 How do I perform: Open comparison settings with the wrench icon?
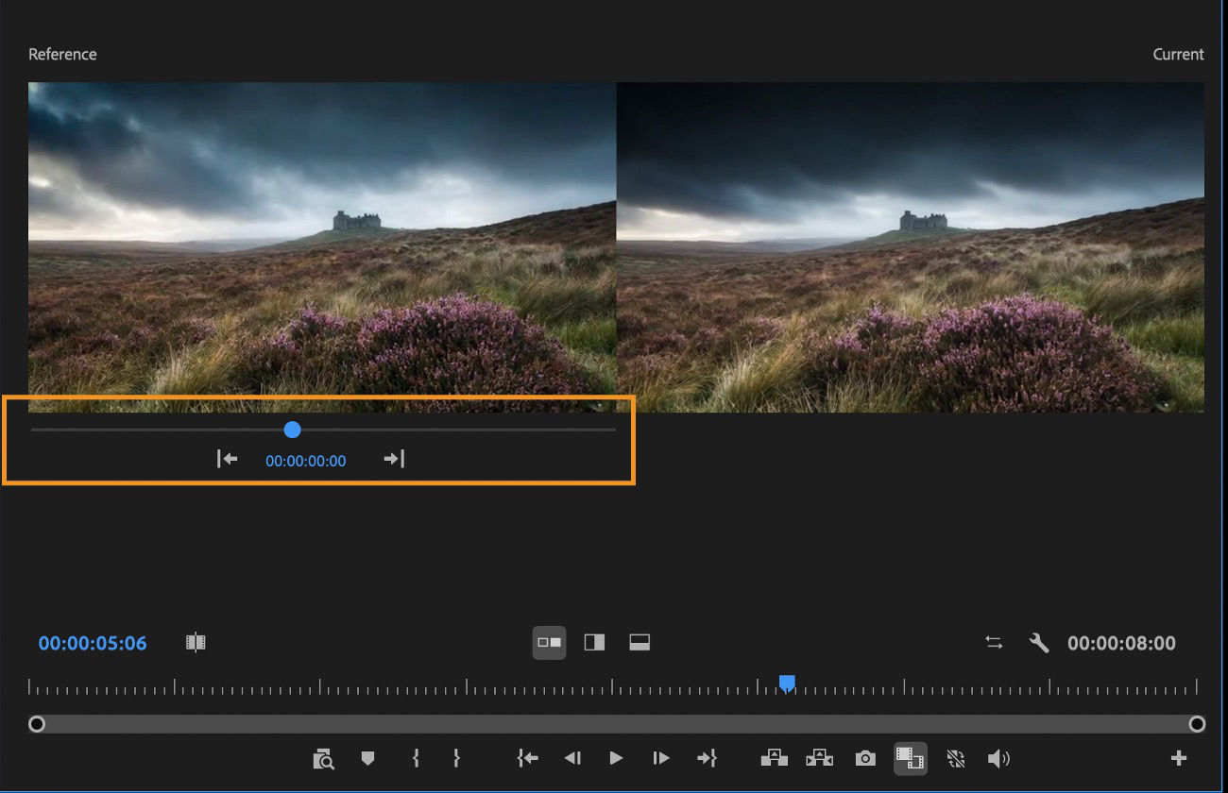(1039, 642)
